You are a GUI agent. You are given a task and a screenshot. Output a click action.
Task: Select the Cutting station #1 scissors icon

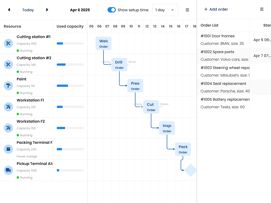(8, 43)
